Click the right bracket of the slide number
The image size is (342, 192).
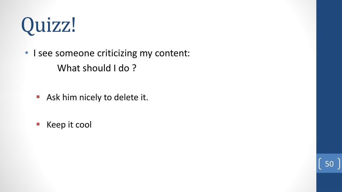[x=338, y=164]
